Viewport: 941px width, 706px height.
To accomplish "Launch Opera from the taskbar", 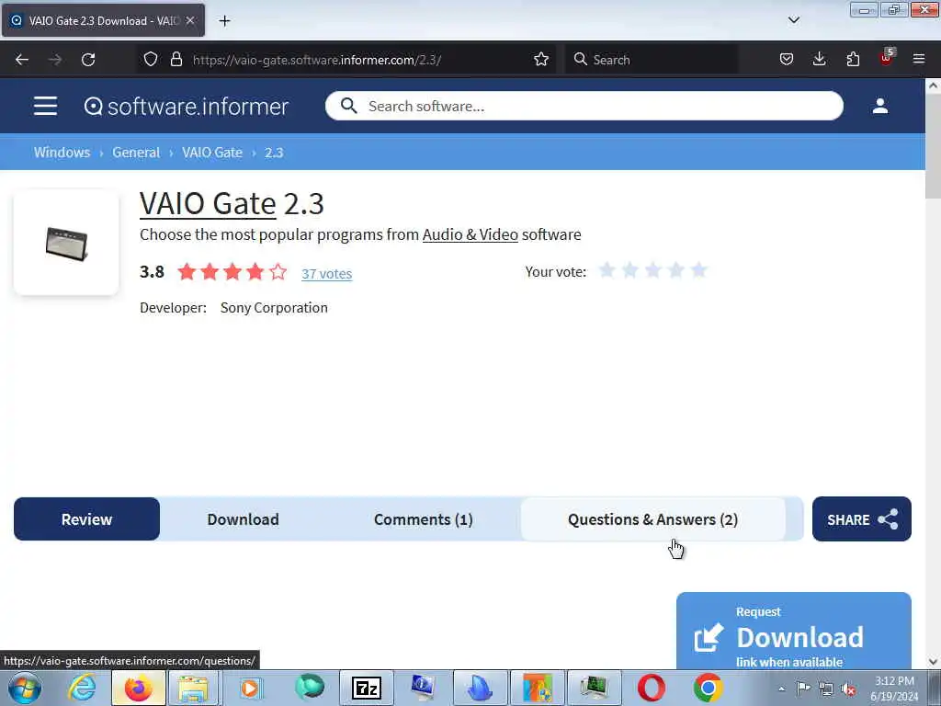I will pyautogui.click(x=652, y=688).
